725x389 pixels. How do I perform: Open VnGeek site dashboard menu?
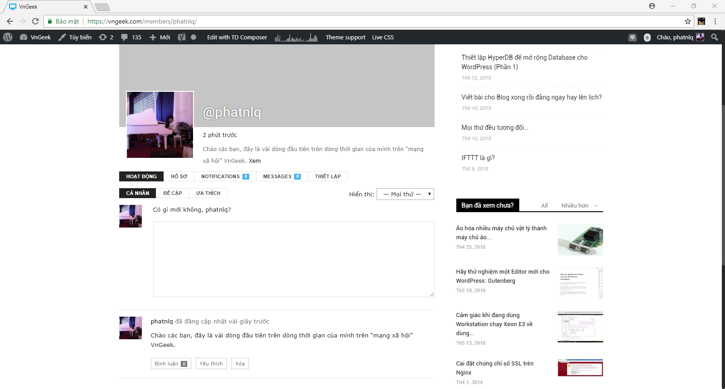click(35, 37)
